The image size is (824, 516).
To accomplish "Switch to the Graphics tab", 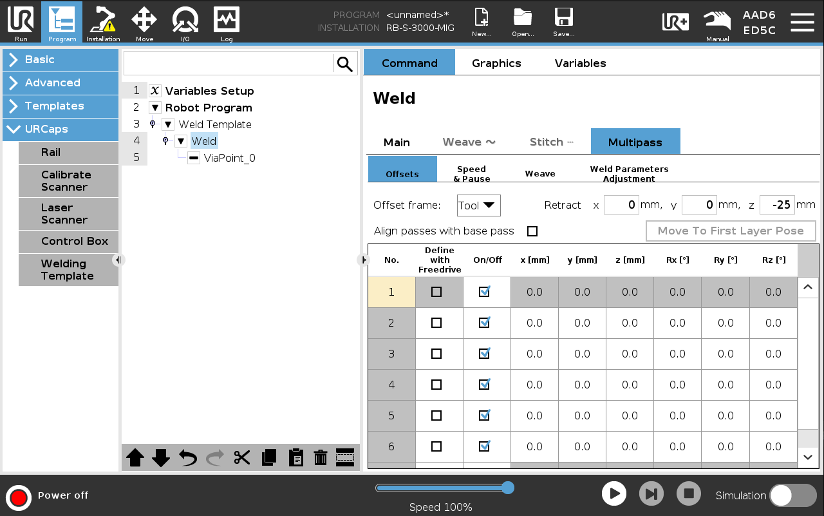I will coord(496,63).
